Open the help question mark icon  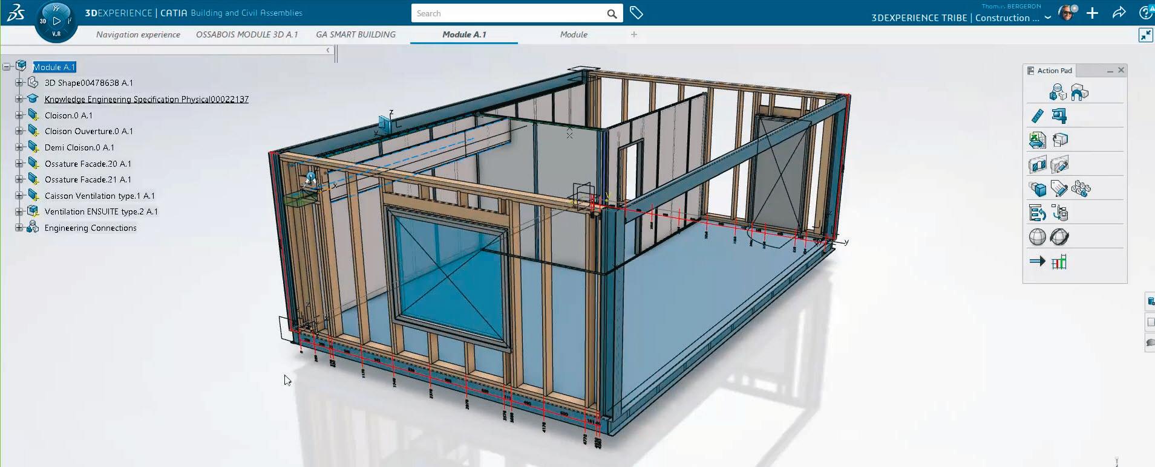(1145, 13)
